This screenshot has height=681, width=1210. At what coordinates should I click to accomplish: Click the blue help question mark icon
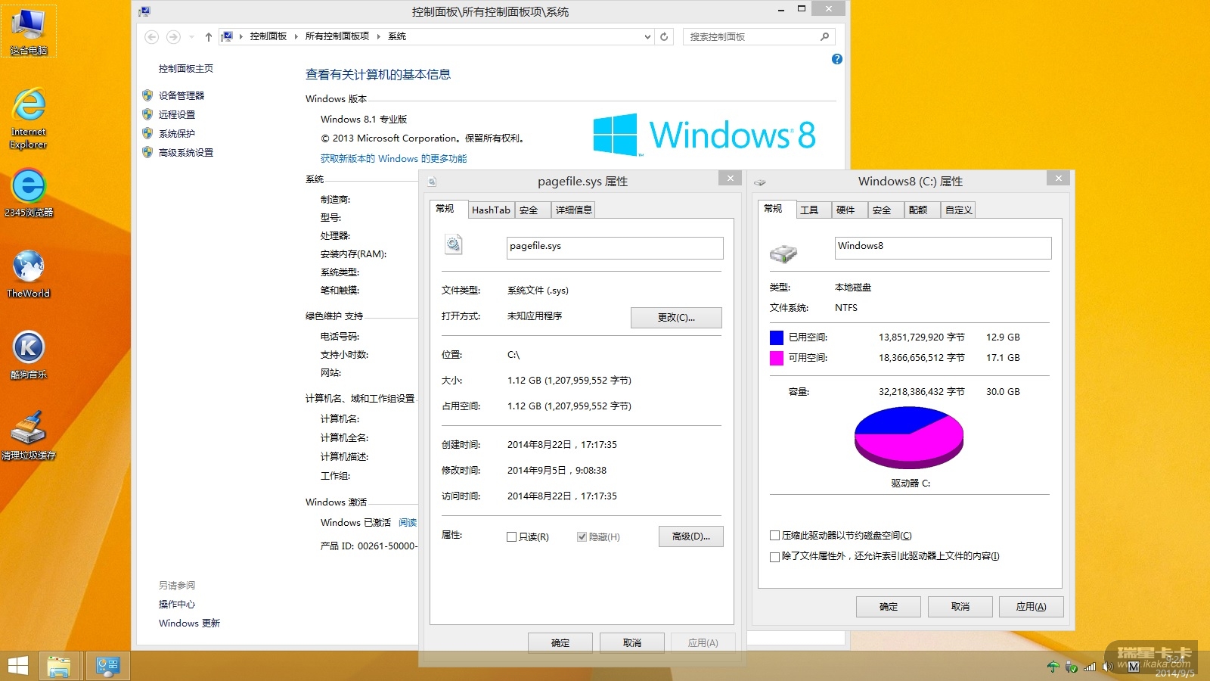point(837,59)
